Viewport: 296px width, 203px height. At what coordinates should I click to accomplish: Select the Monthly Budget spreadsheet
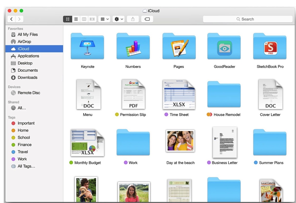tap(87, 142)
